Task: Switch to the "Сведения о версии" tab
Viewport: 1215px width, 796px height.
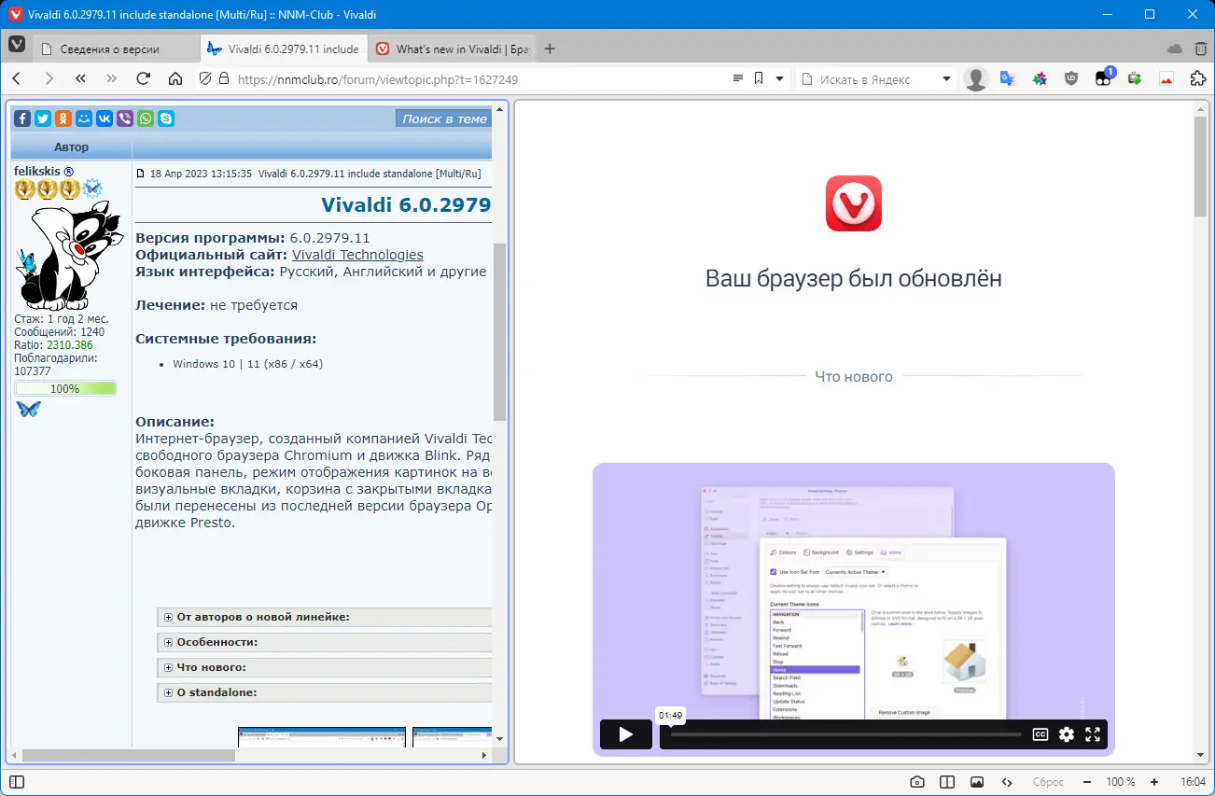Action: 116,49
